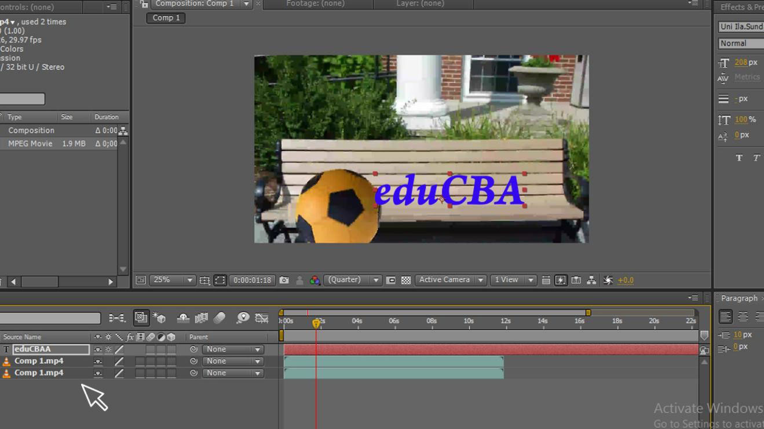Enable the 3D Layer box for eduCBAA
Image resolution: width=764 pixels, height=429 pixels.
point(171,349)
